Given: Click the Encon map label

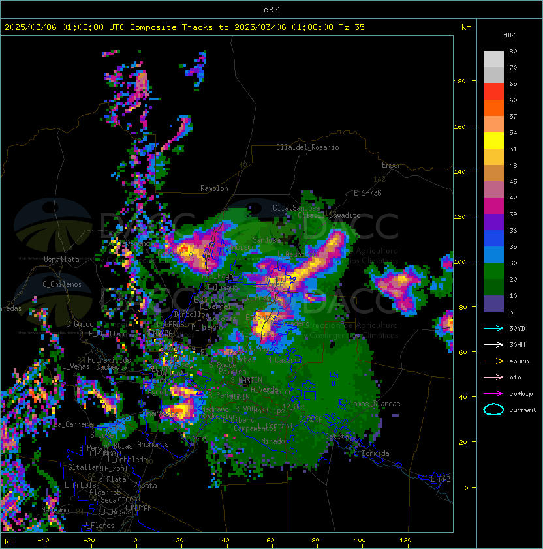Looking at the screenshot, I should (x=392, y=165).
